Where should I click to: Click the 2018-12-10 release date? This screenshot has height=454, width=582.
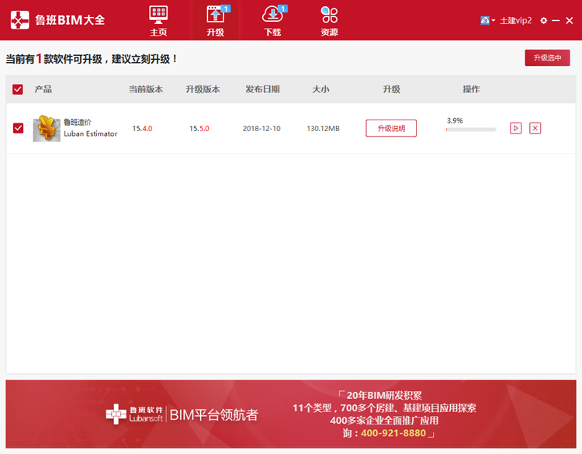pyautogui.click(x=262, y=129)
